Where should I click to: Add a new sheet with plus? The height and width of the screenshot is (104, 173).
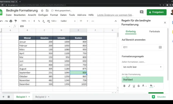pyautogui.click(x=4, y=97)
